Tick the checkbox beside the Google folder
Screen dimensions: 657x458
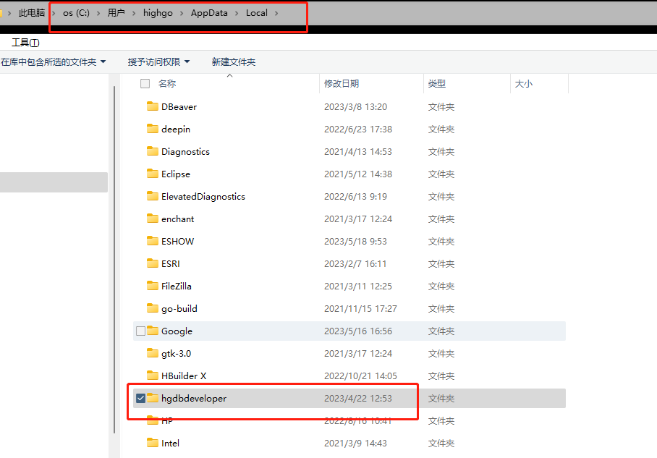coord(141,331)
